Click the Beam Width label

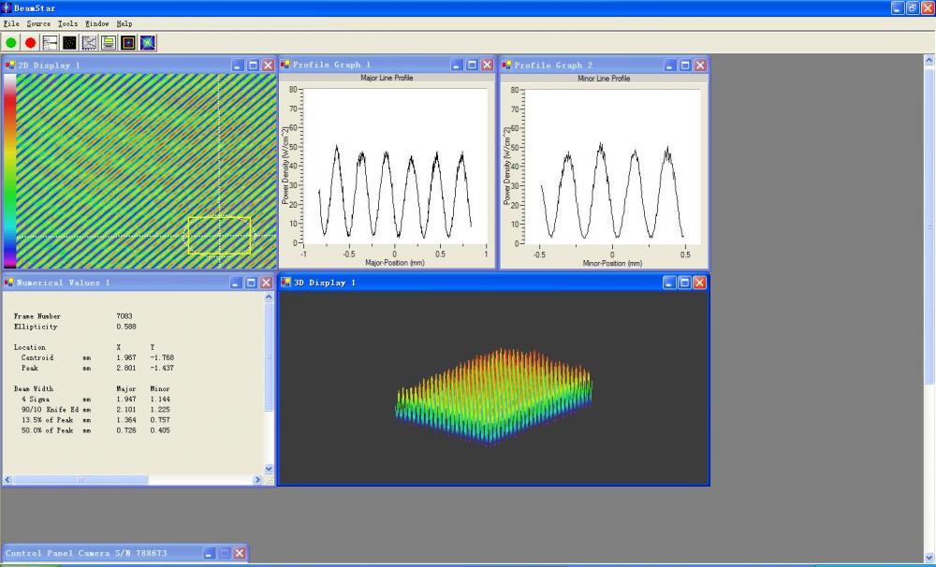point(32,388)
